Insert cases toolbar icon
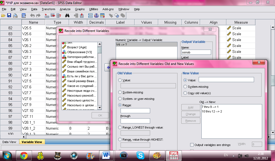This screenshot has width=275, height=161. (76, 16)
